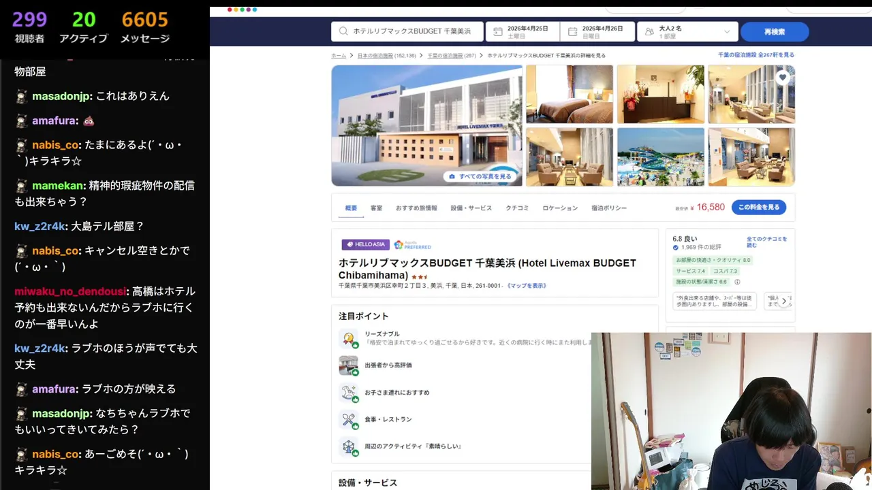Click the hotel name search field
Image resolution: width=872 pixels, height=490 pixels.
tap(407, 31)
